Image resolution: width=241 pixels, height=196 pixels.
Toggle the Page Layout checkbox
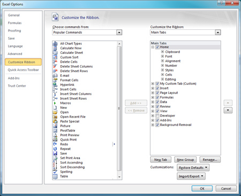coord(157,93)
